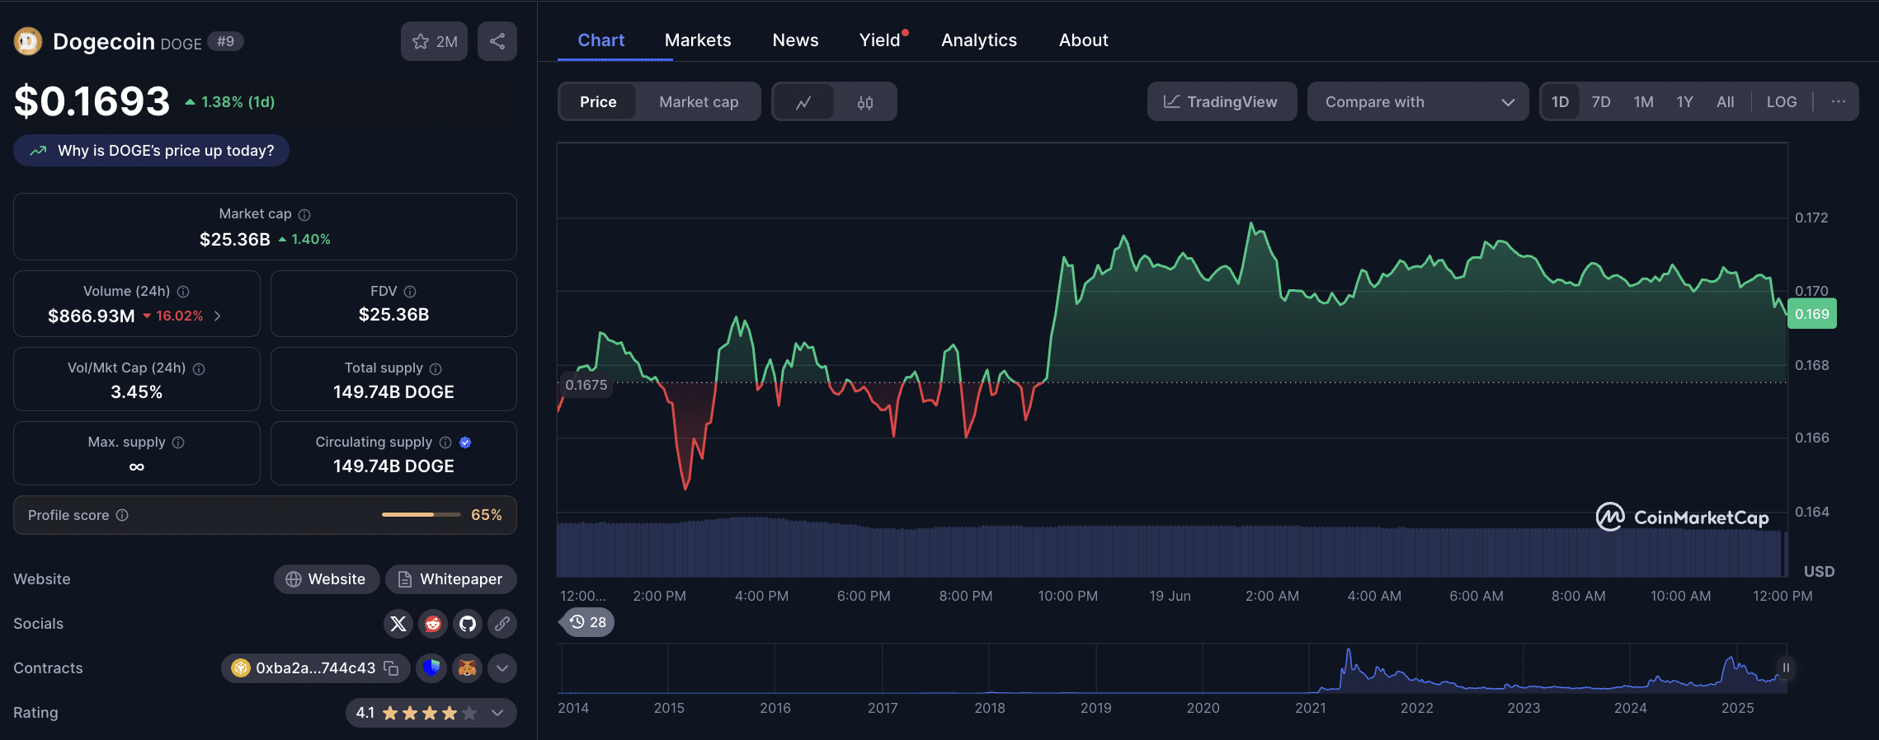Open the Yield tab
Screen dimensions: 1879x740
(880, 40)
